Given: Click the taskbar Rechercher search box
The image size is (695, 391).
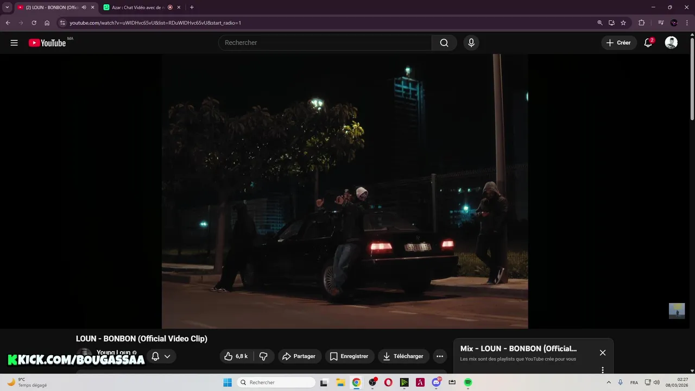Looking at the screenshot, I should point(276,382).
